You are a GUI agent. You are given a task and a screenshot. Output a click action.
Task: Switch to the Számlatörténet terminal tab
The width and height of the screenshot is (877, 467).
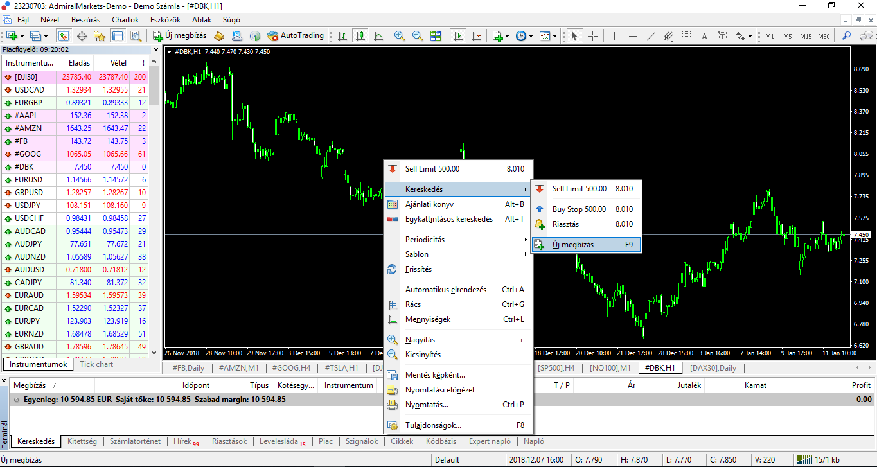point(134,442)
